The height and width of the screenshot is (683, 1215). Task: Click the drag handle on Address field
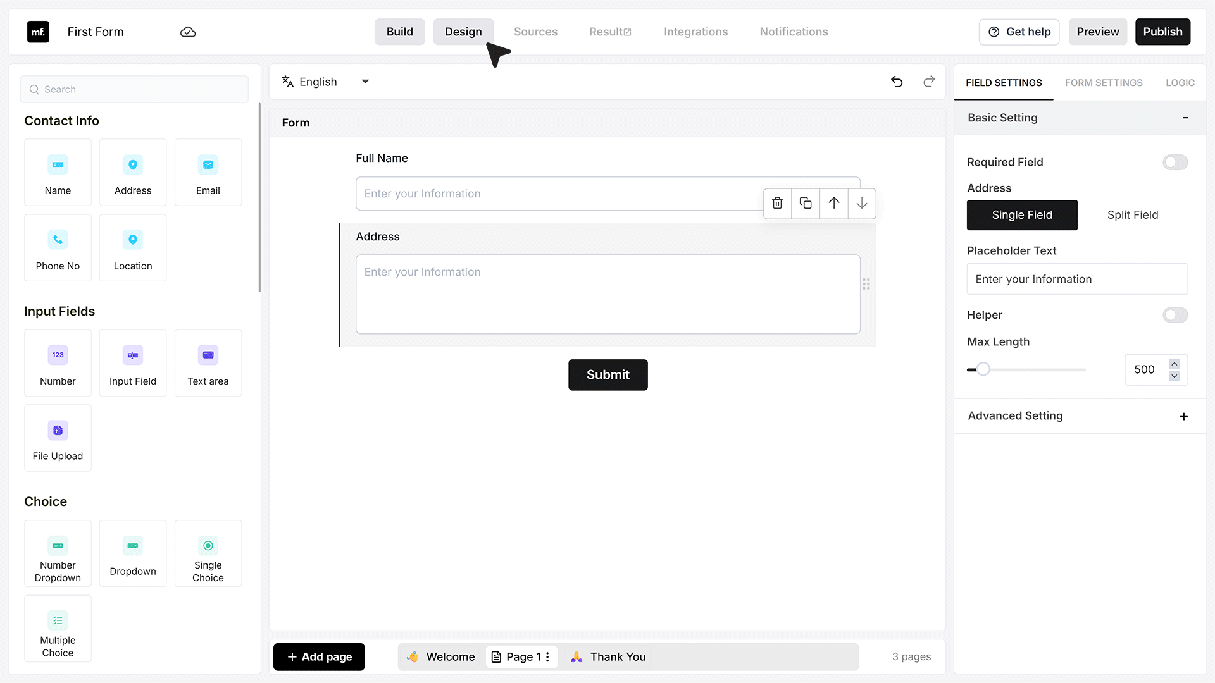(866, 284)
